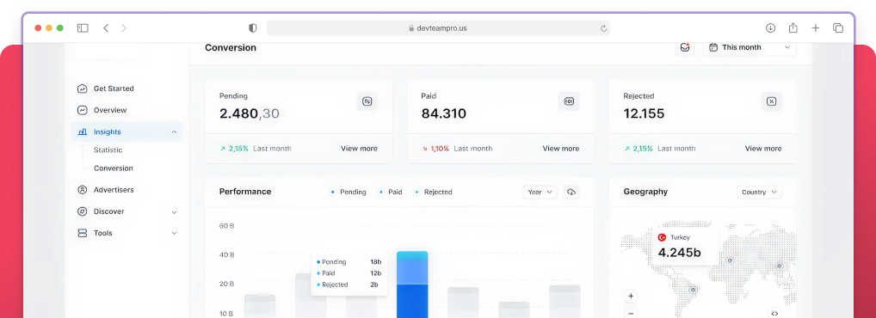View more on the Rejected card

tap(762, 149)
